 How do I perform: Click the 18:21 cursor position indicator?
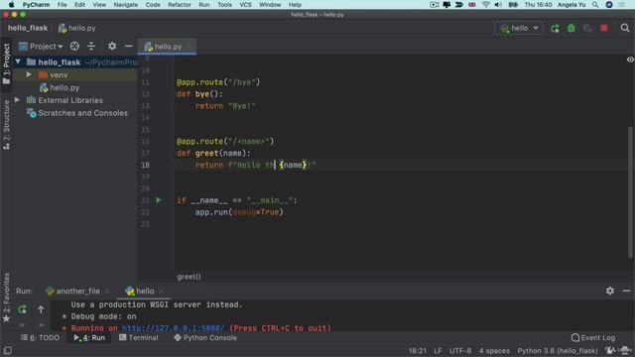[417, 350]
